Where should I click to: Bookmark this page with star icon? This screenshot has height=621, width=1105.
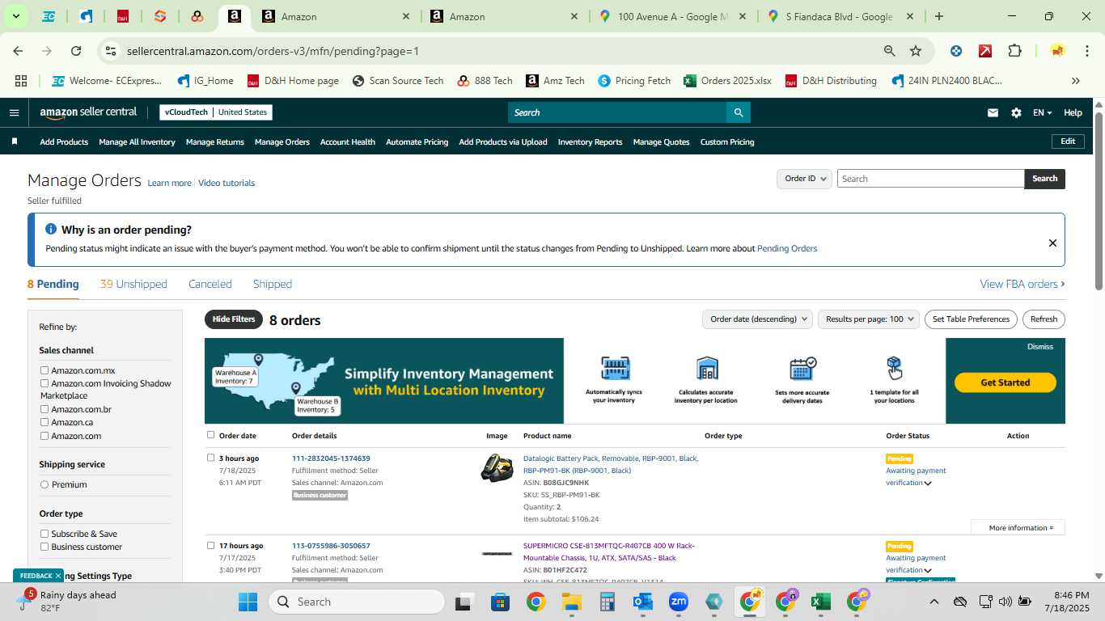click(916, 51)
